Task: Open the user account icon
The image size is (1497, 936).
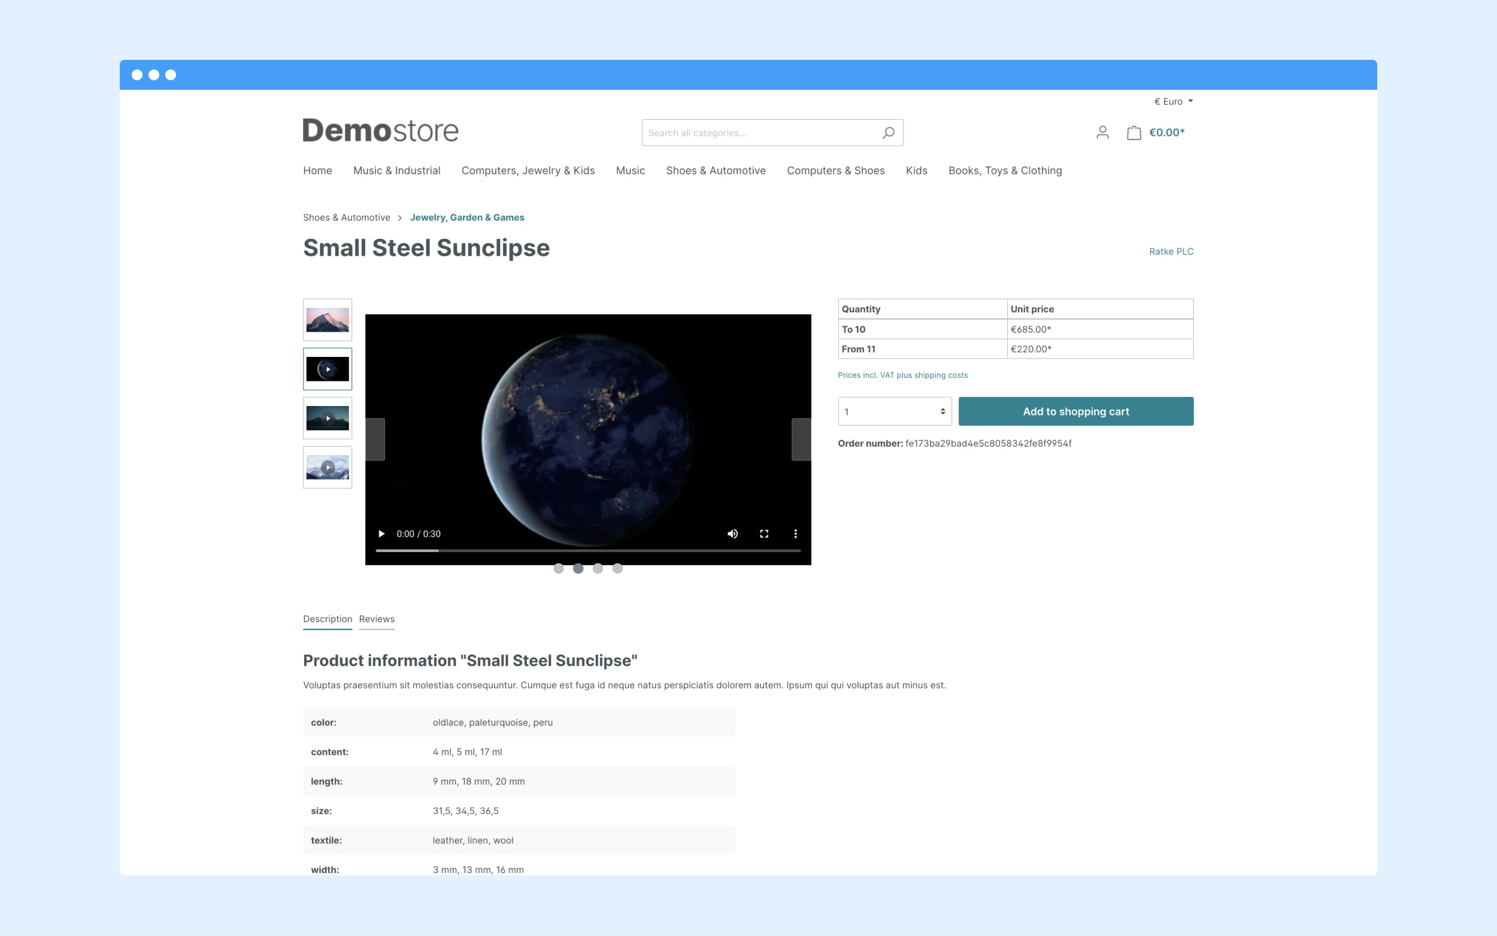Action: [x=1102, y=132]
